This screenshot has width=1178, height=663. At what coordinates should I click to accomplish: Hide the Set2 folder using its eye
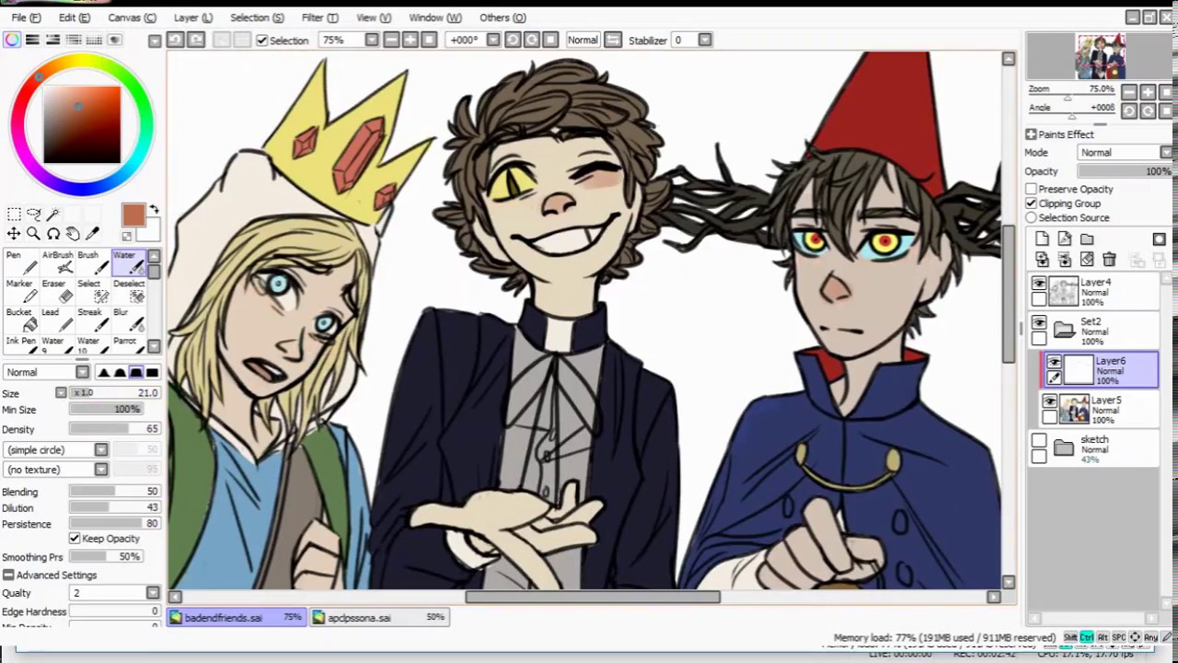[x=1039, y=323]
